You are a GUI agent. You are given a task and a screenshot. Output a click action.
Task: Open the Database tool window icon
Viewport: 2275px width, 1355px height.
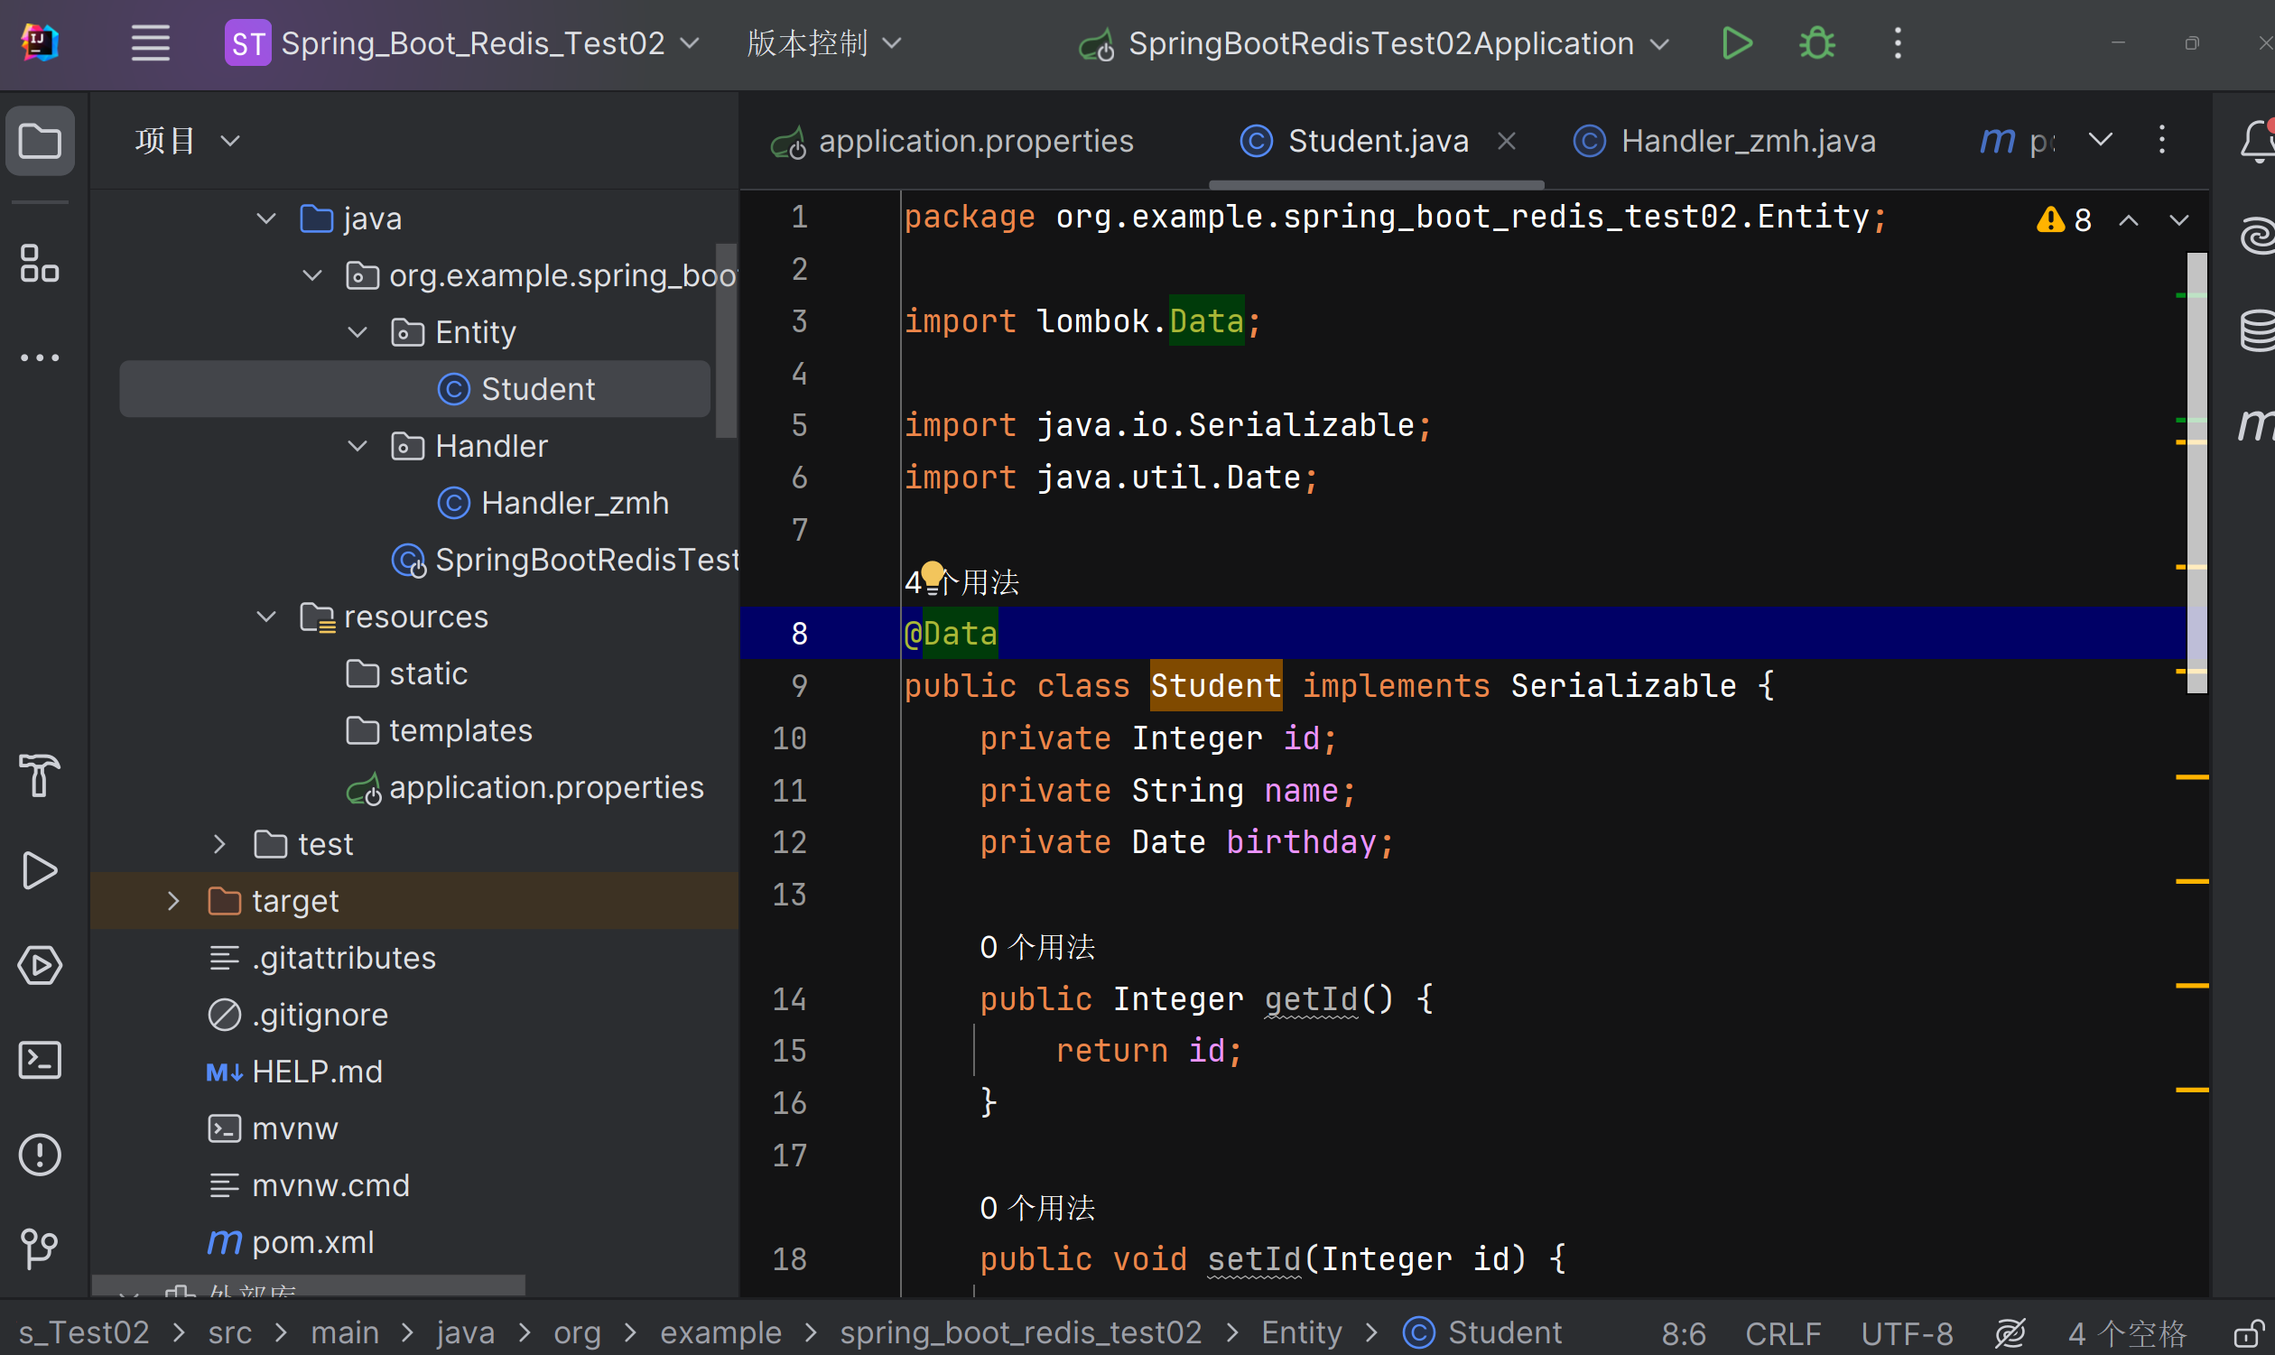click(x=2257, y=329)
